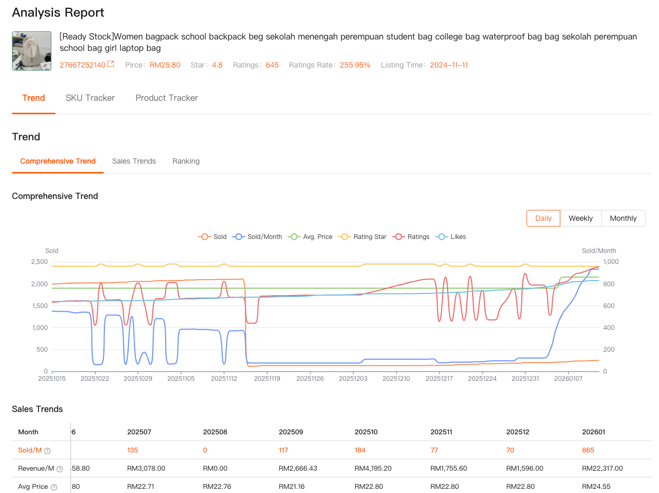Switch to Sales Trends sub-tab
This screenshot has height=493, width=659.
(x=134, y=161)
